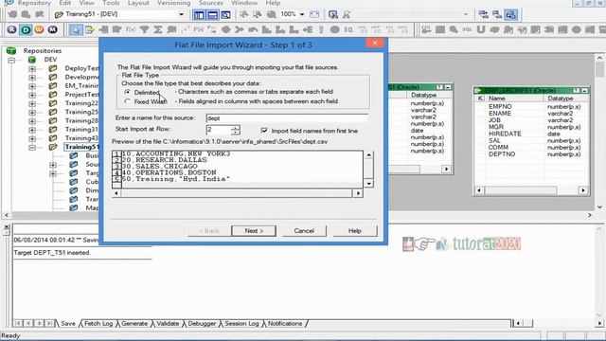Select the Fixed Width file type option

coord(127,101)
